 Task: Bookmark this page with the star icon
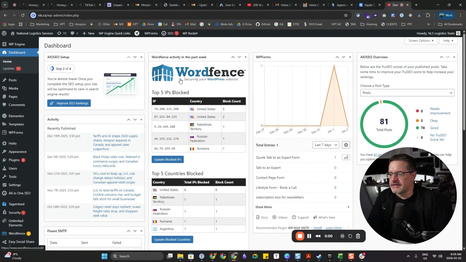(x=346, y=15)
